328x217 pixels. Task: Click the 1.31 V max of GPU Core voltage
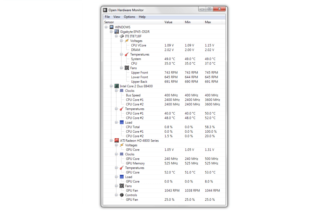coord(209,150)
